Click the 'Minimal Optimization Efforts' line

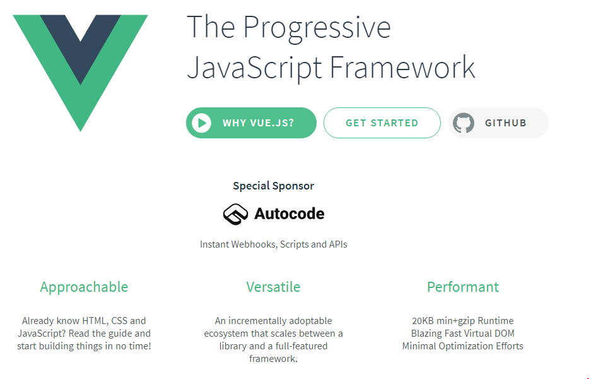coord(463,346)
